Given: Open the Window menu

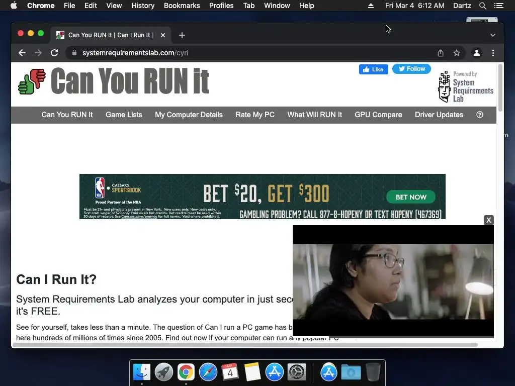Looking at the screenshot, I should pos(277,6).
